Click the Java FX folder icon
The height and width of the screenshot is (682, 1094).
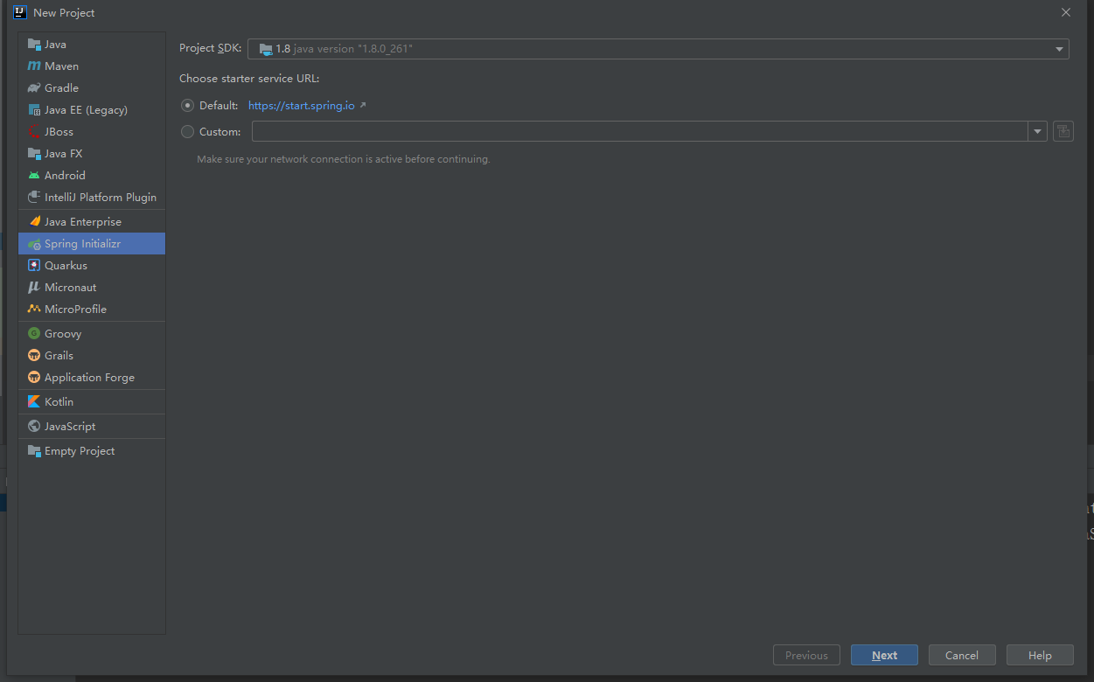click(x=34, y=154)
